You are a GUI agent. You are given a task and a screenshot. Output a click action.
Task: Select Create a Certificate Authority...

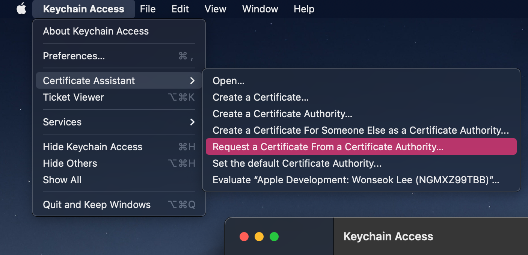[x=361, y=114]
